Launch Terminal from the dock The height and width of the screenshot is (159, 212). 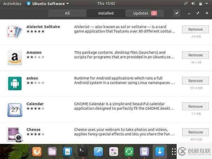point(83,152)
